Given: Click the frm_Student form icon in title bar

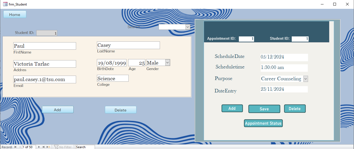Looking at the screenshot, I should point(5,4).
